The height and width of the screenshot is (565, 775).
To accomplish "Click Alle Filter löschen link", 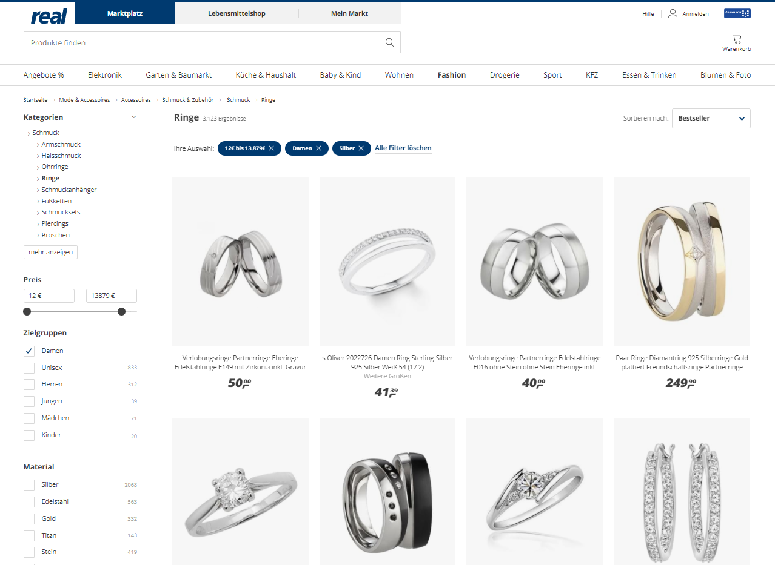I will tap(403, 148).
